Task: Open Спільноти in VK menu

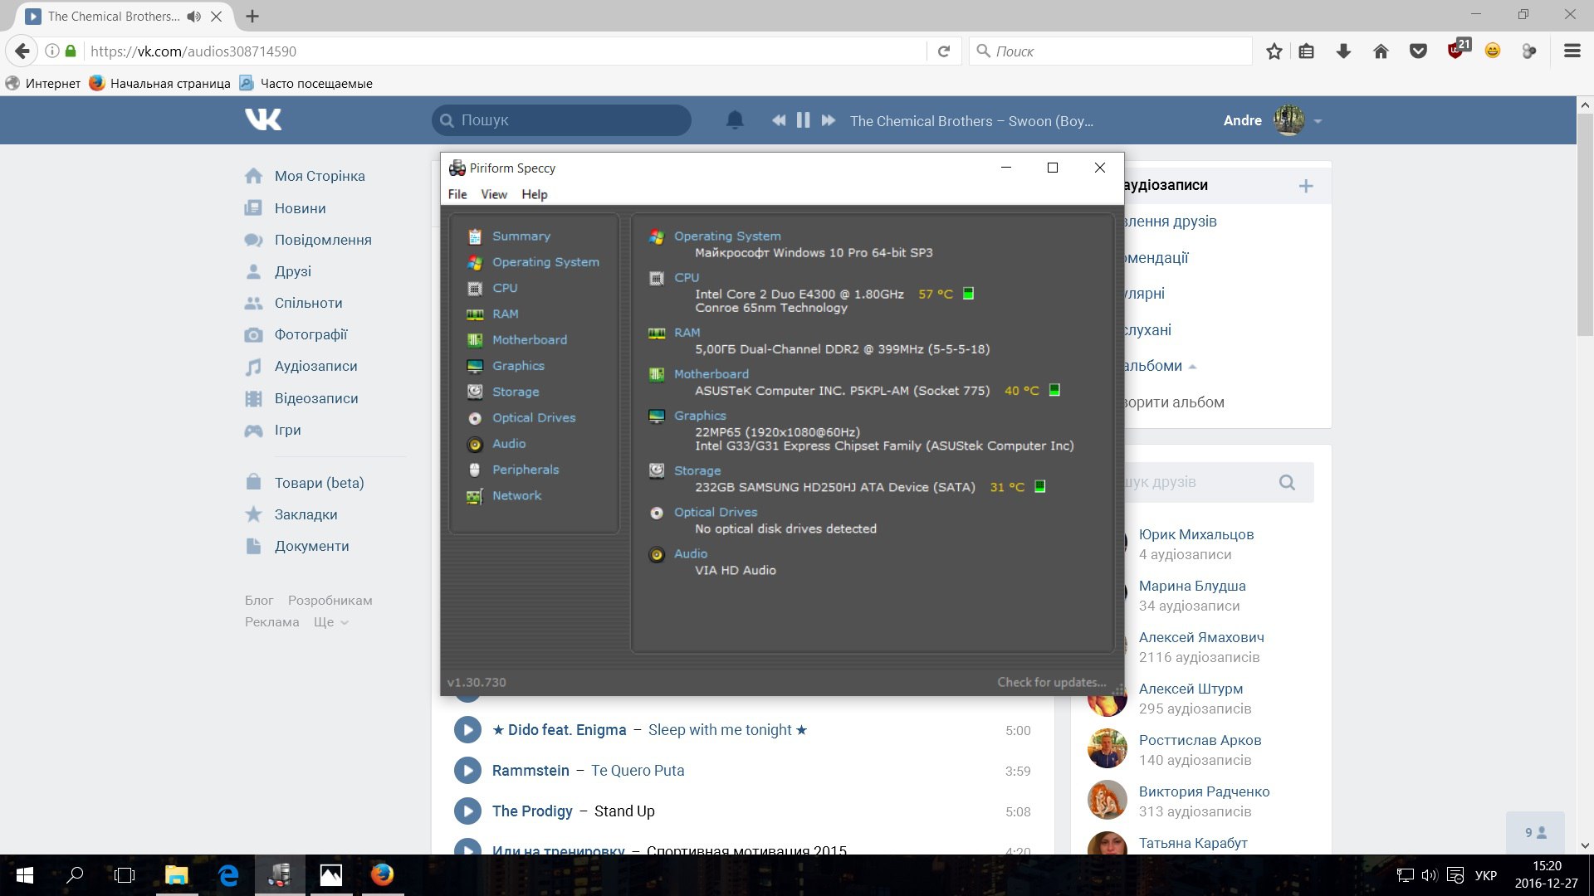Action: click(308, 303)
